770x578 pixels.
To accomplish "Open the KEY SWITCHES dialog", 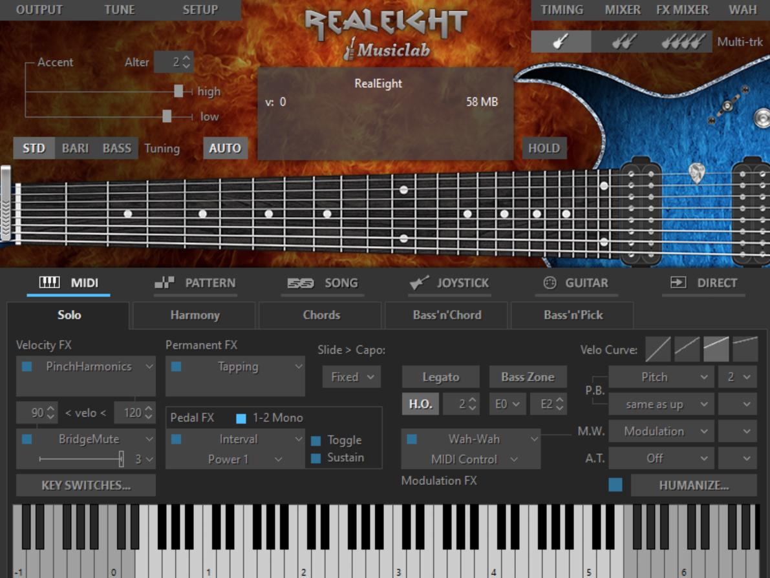I will (x=85, y=485).
